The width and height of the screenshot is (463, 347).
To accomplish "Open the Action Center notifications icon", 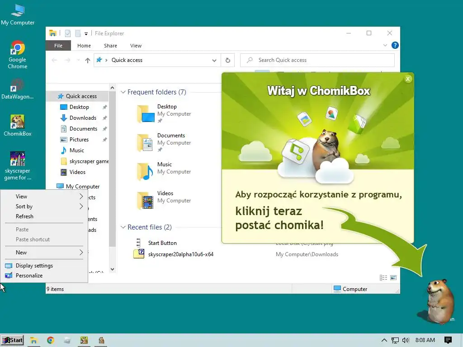I will pos(448,340).
